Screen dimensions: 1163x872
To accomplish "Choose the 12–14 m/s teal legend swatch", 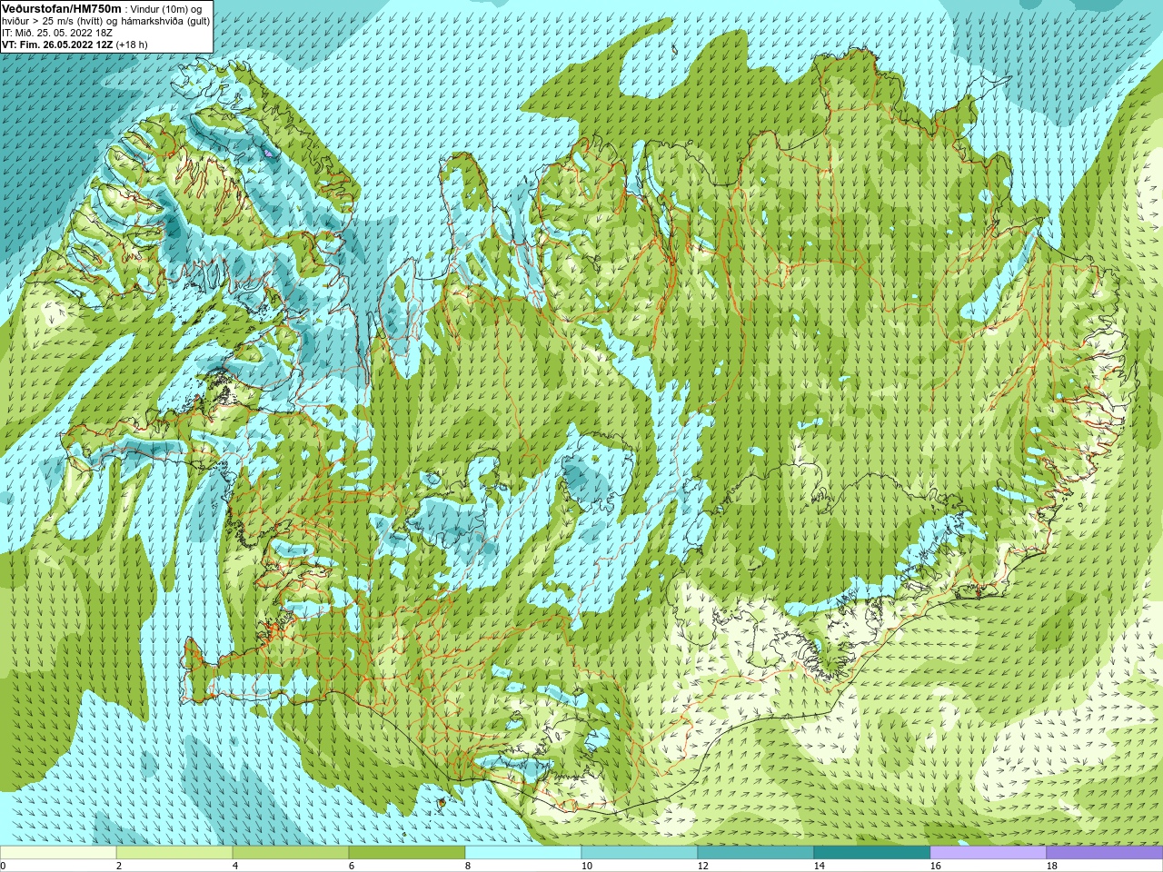I will [756, 853].
